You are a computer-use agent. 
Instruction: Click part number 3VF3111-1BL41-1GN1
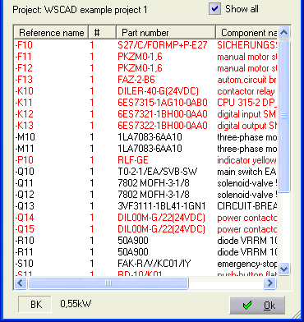tap(162, 206)
